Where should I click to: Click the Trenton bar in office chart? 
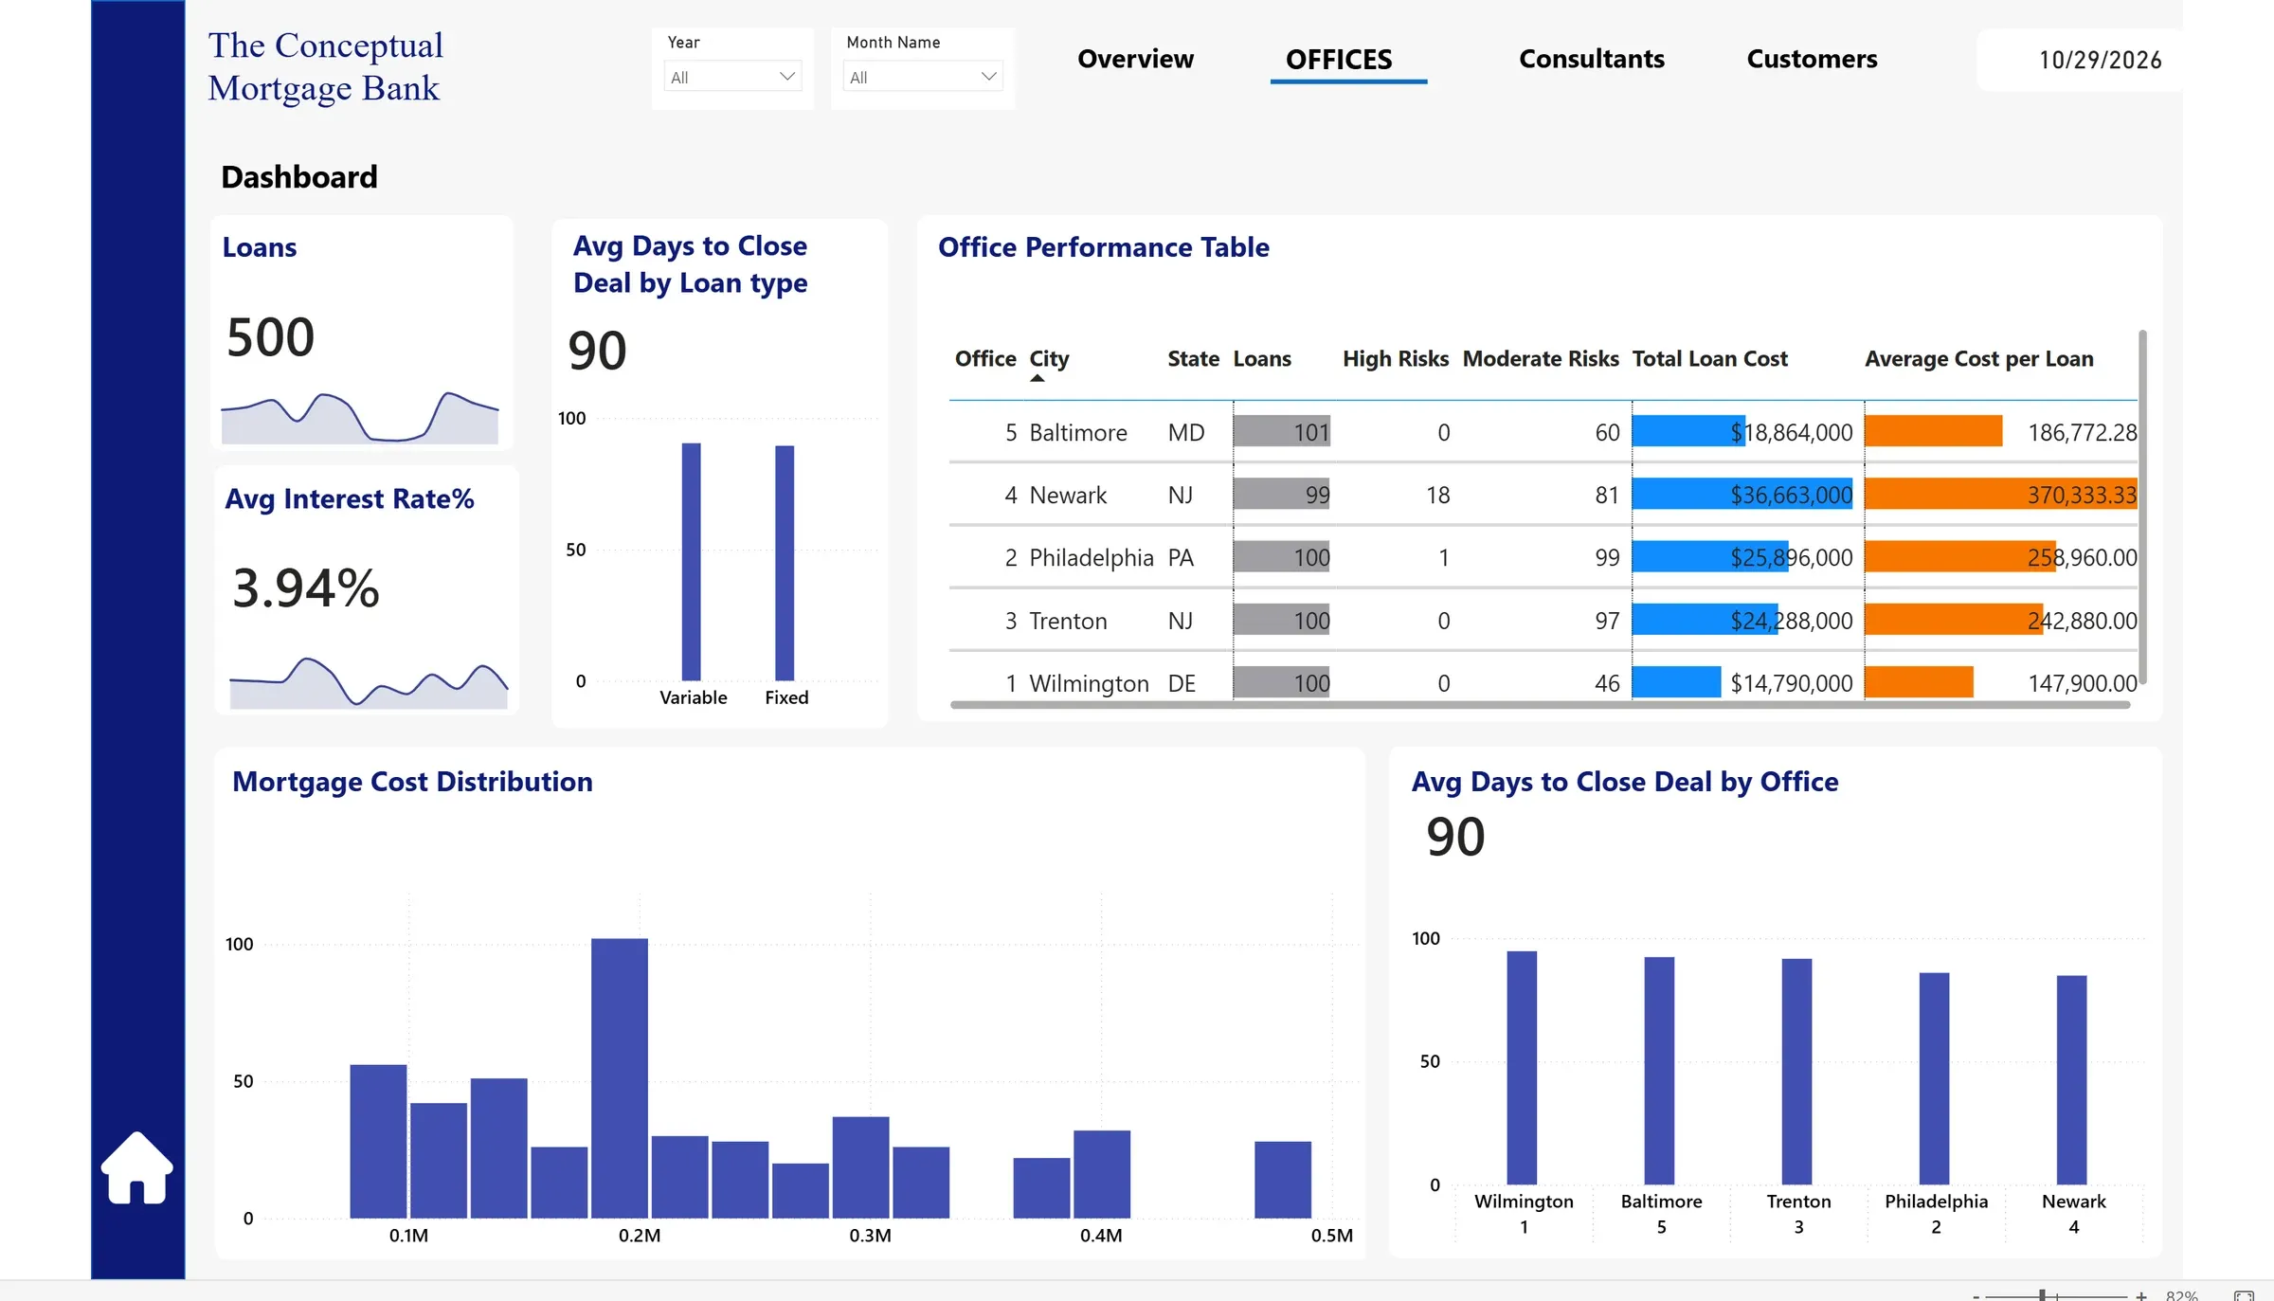(1796, 1072)
